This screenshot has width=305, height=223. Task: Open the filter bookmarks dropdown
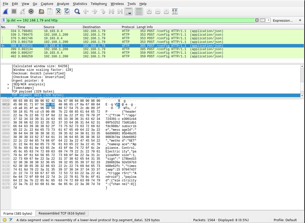(4, 20)
